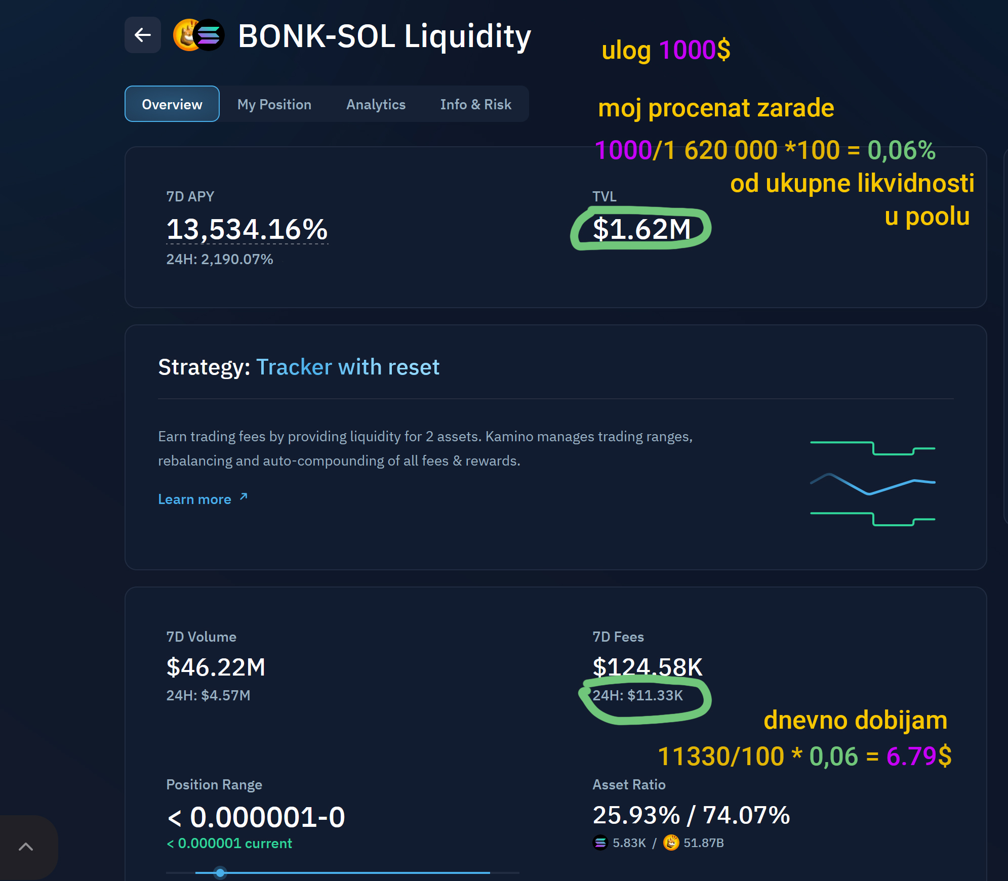Click the Tracker with reset strategy link
Screen dimensions: 1008x881
tap(348, 367)
